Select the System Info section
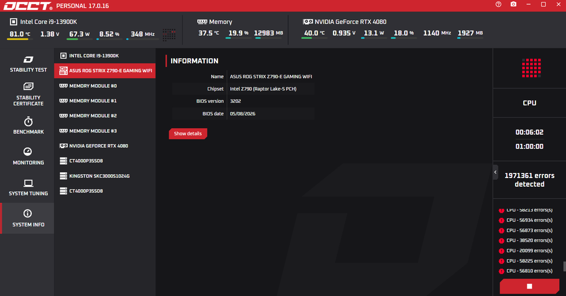This screenshot has width=566, height=296. 28,218
